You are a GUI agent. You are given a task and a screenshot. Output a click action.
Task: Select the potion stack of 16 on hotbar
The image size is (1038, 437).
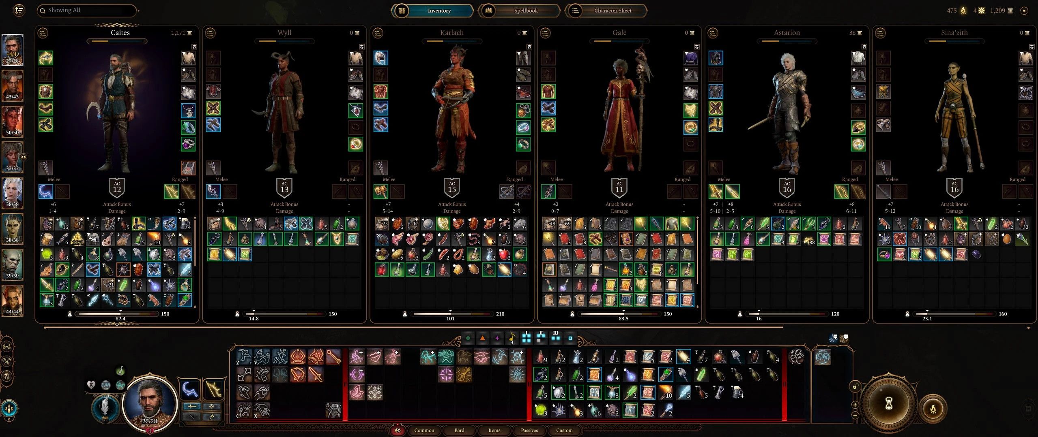pyautogui.click(x=594, y=410)
